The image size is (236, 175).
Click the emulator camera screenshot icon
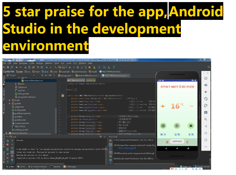pos(206,112)
